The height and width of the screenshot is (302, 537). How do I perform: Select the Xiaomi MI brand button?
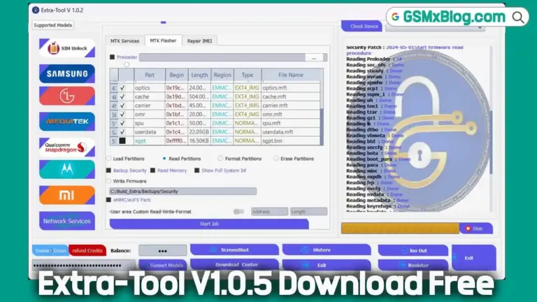coord(67,195)
